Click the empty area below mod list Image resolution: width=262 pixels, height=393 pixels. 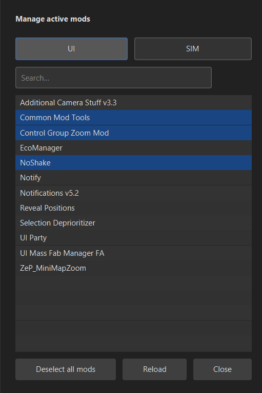(134, 313)
